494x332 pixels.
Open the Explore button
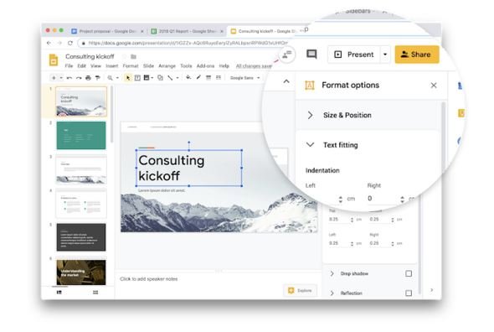pyautogui.click(x=300, y=290)
